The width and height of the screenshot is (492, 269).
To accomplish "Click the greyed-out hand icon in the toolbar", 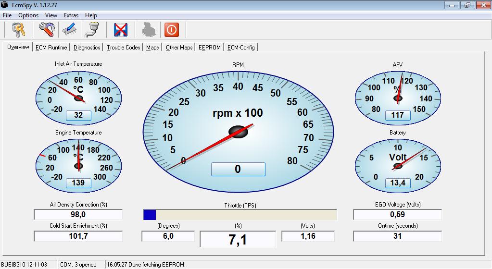I will pos(149,30).
